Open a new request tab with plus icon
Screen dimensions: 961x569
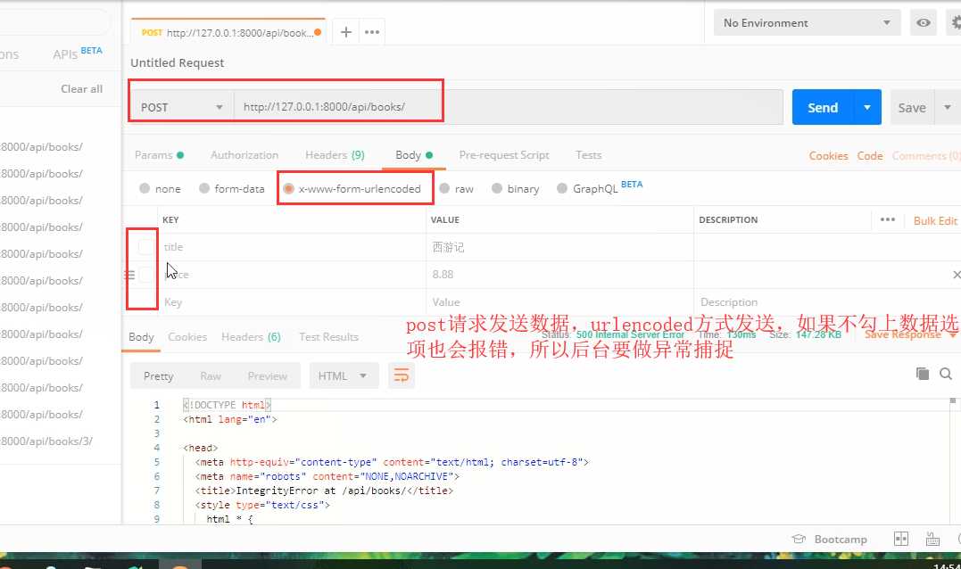(345, 32)
